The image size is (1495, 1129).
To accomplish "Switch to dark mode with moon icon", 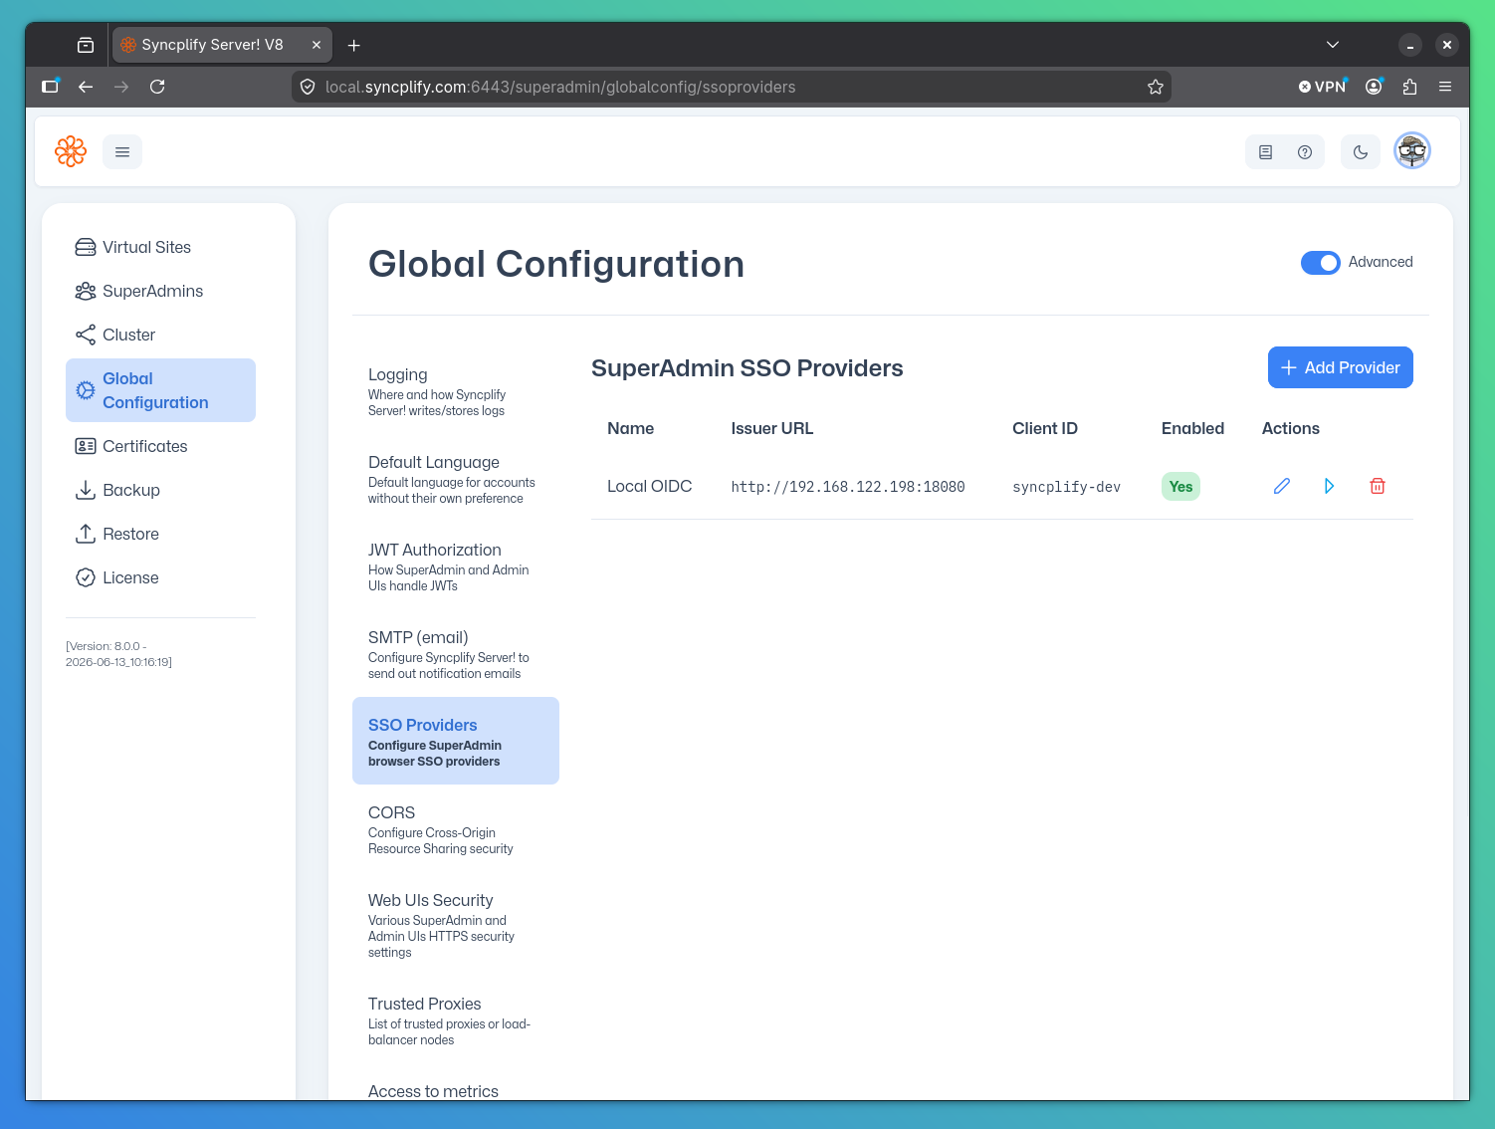I will pos(1361,152).
